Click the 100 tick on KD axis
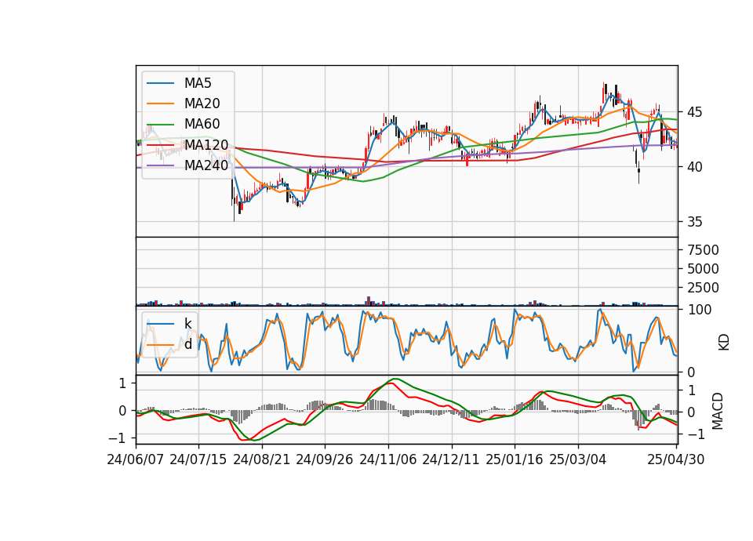 click(700, 310)
